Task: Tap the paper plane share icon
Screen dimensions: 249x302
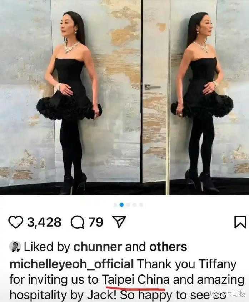Action: tap(119, 222)
